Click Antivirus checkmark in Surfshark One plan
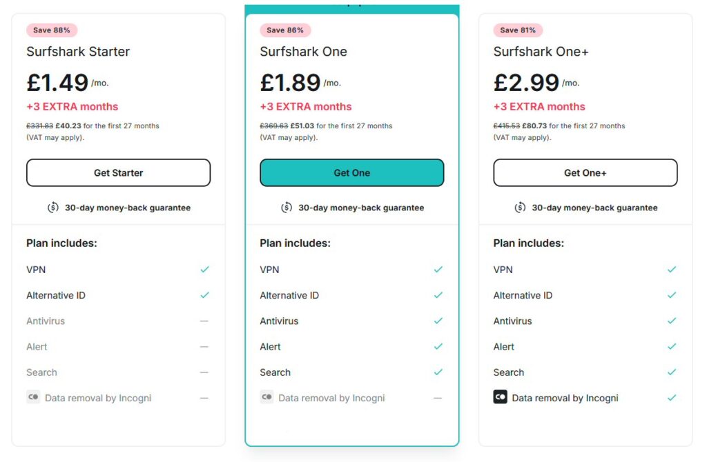Viewport: 707px width, 462px height. click(438, 321)
